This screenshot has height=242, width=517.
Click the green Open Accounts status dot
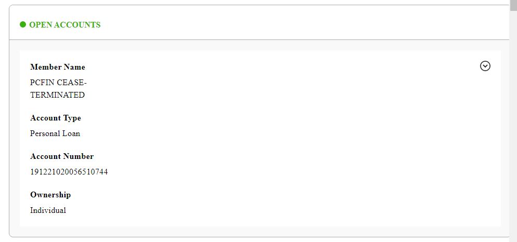[x=23, y=24]
